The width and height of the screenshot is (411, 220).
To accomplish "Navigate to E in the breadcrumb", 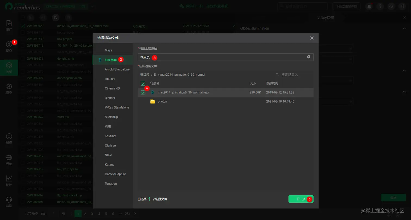I will [x=155, y=75].
